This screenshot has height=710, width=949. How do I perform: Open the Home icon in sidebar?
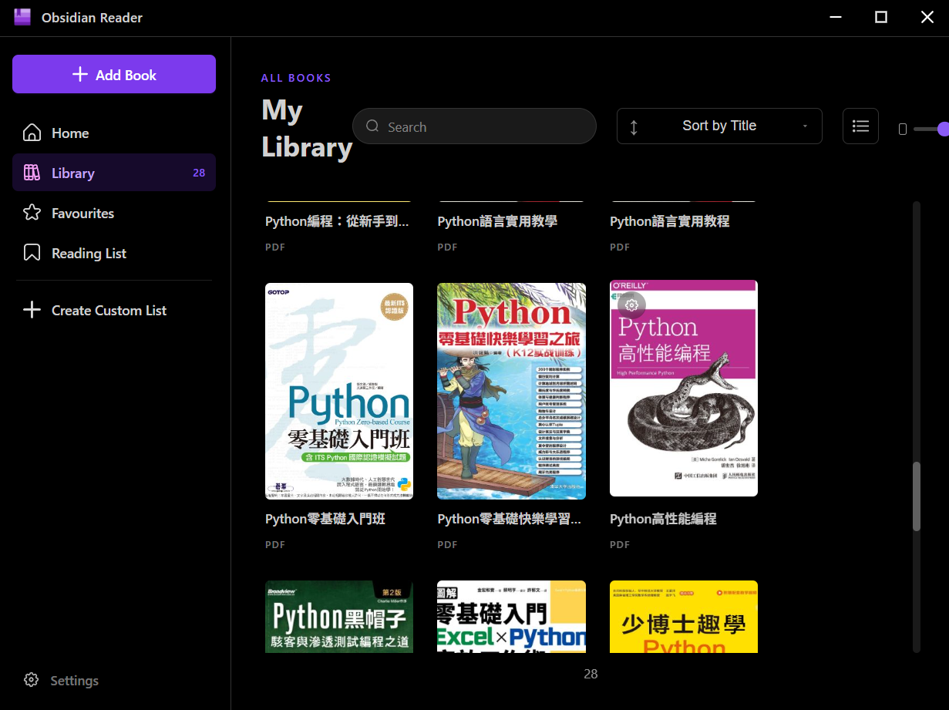32,133
